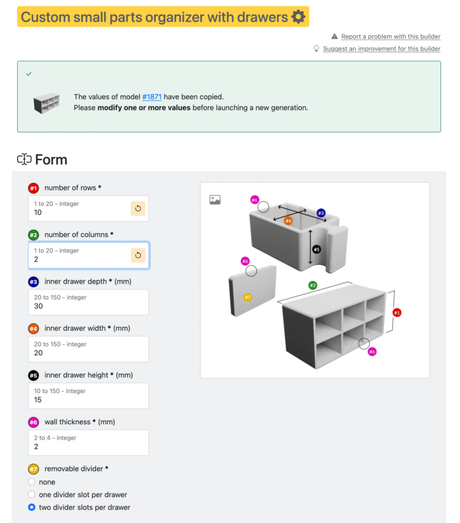Click the warning triangle report icon
This screenshot has height=523, width=460.
coord(334,36)
